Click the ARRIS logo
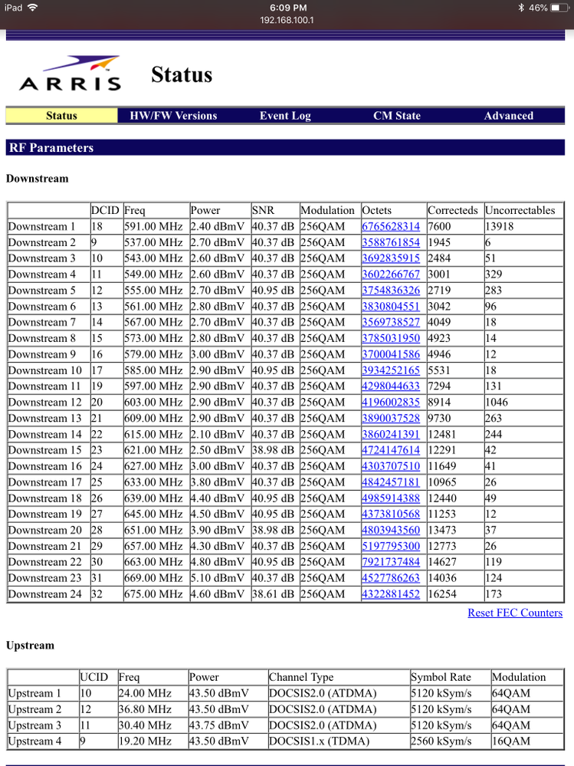Viewport: 574px width, 766px height. [70, 74]
